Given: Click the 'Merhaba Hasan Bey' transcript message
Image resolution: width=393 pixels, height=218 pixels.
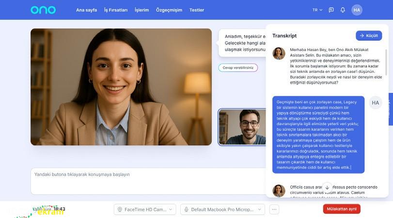Looking at the screenshot, I should 336,66.
